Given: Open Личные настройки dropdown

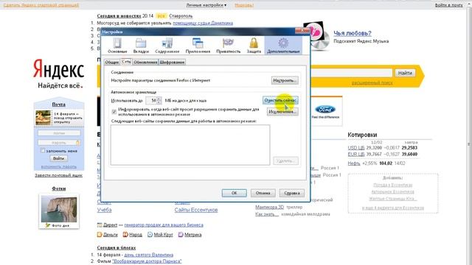Looking at the screenshot, I should (206, 5).
